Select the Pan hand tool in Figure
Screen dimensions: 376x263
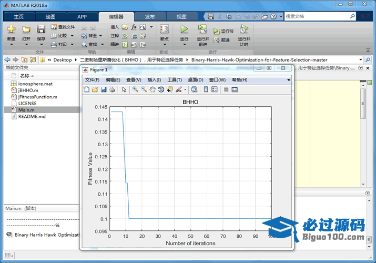click(x=153, y=89)
